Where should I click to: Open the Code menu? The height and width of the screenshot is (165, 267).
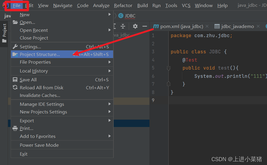coord(83,6)
